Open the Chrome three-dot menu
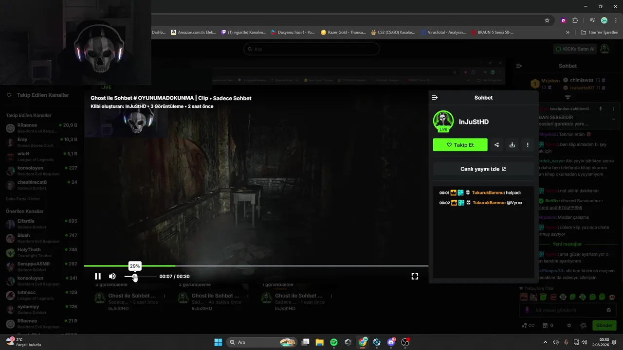This screenshot has width=623, height=350. click(616, 20)
